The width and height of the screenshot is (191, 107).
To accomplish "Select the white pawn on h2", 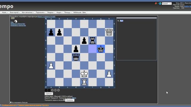I will pyautogui.click(x=109, y=74).
